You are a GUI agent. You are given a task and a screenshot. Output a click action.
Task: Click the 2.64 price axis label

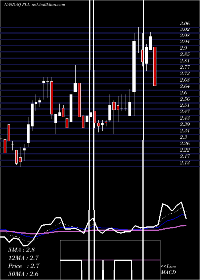(x=185, y=86)
